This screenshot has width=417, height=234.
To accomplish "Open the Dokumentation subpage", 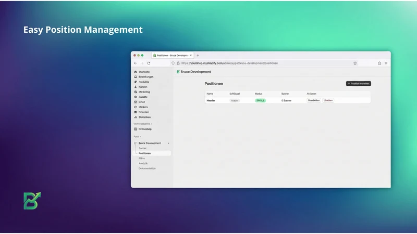I will [147, 168].
